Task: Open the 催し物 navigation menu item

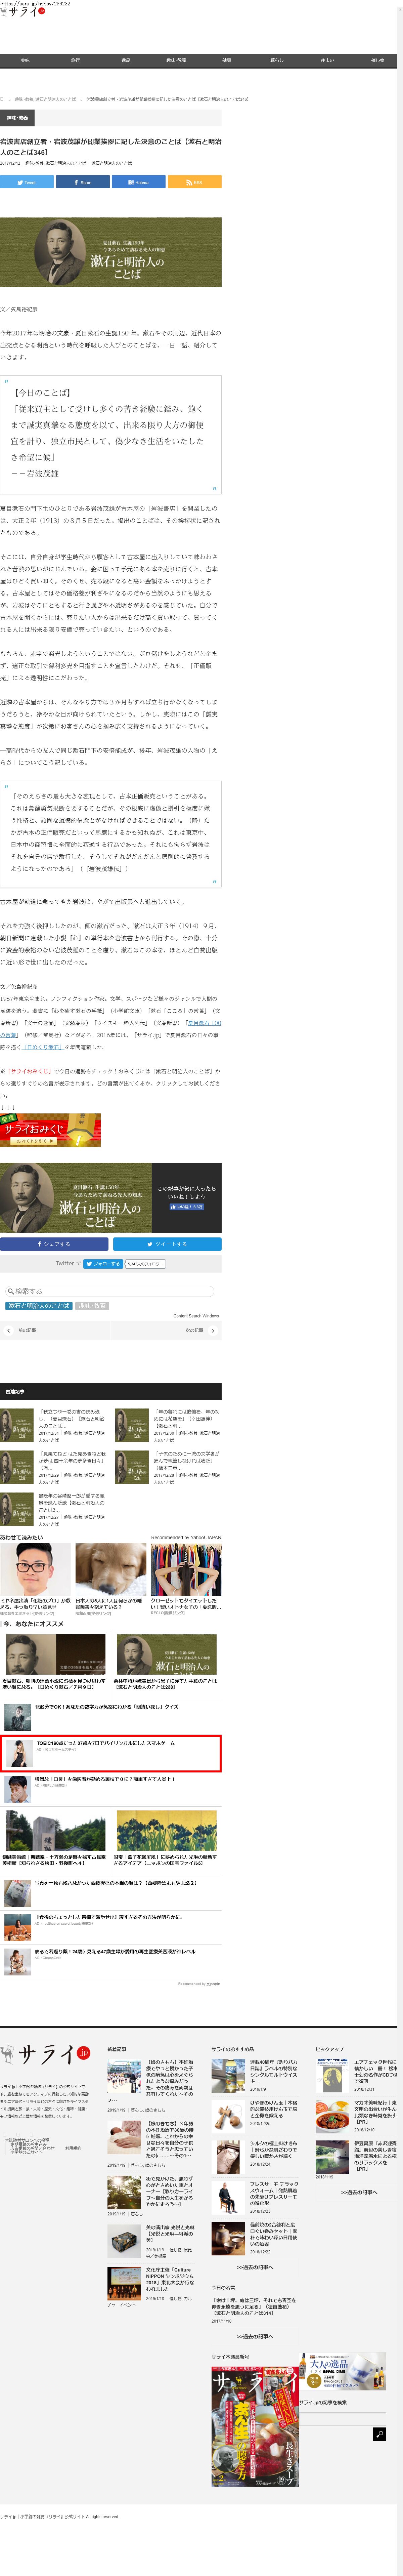Action: pos(377,61)
